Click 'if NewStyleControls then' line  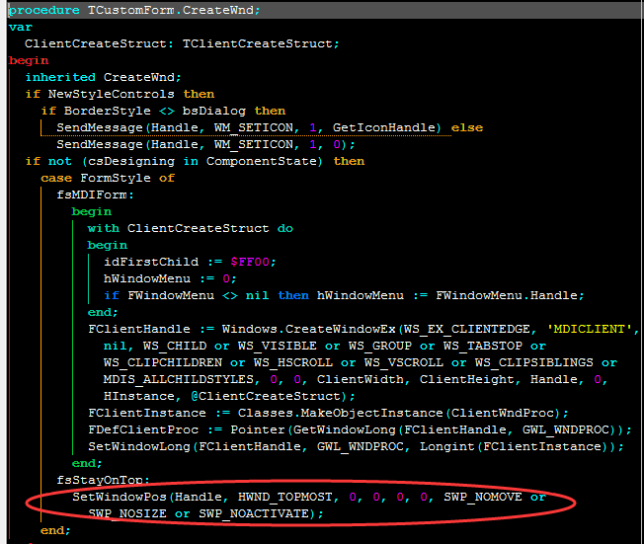(x=120, y=94)
